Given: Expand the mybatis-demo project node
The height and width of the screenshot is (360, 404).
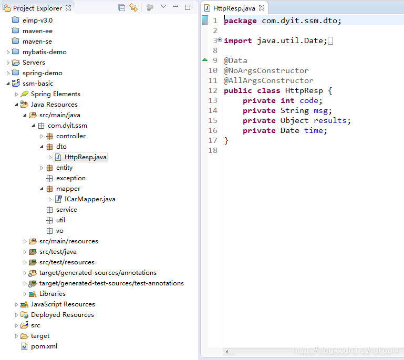Looking at the screenshot, I should click(x=8, y=52).
